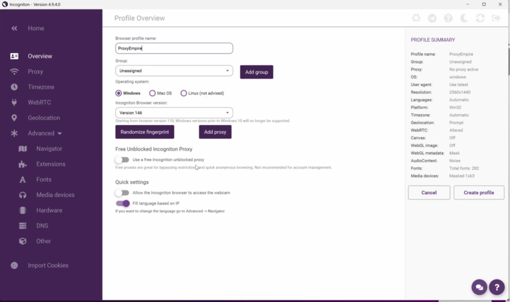The image size is (510, 302).
Task: Click the PROFILE SUMMARY heading
Action: [x=433, y=40]
